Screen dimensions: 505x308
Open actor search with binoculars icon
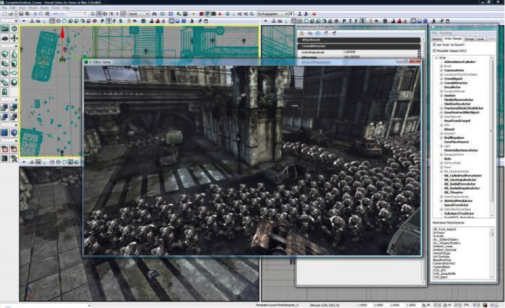pos(154,14)
